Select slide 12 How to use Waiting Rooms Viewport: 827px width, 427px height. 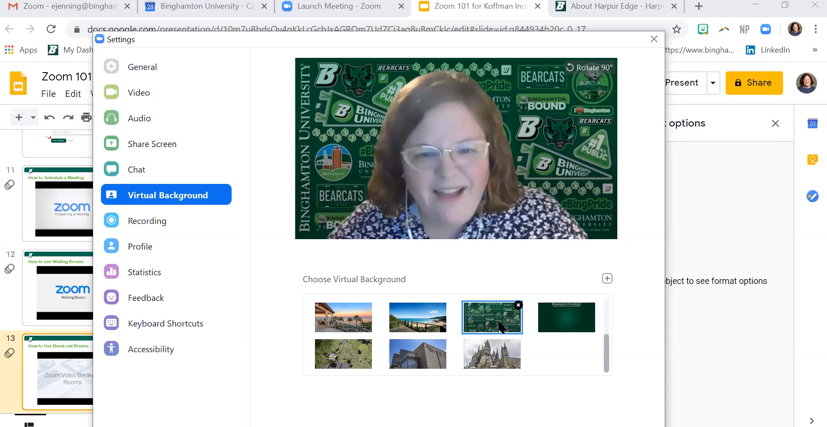pos(58,288)
